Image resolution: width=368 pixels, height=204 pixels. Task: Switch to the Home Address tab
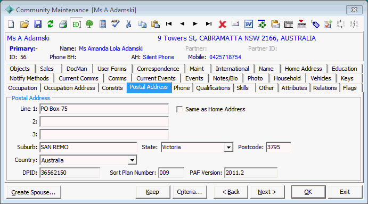(303, 69)
